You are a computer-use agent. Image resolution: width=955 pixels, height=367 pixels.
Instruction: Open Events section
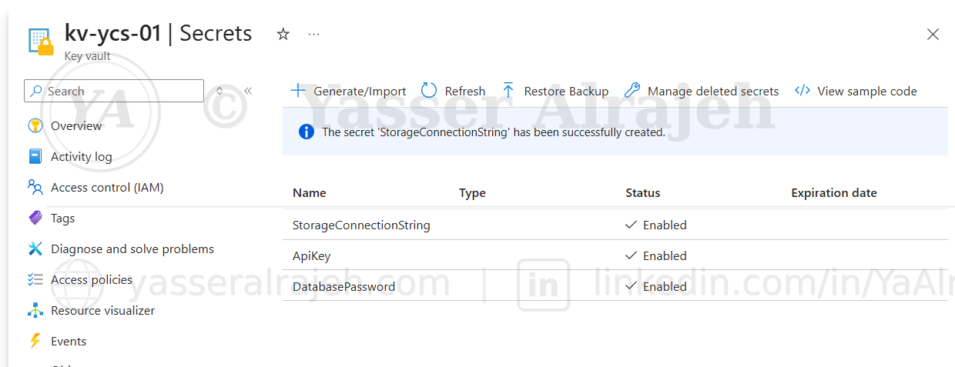point(69,341)
